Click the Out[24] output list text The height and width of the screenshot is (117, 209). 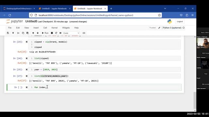71,63
